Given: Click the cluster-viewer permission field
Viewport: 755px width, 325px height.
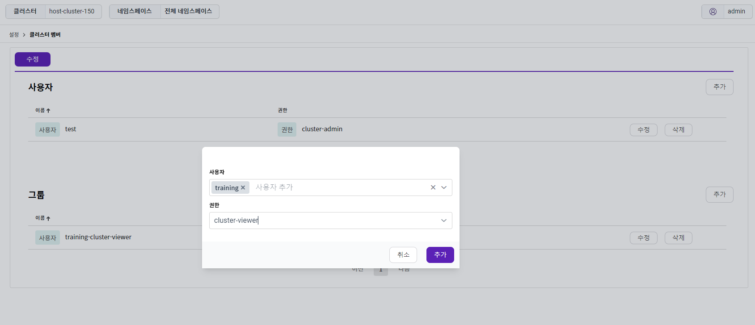Looking at the screenshot, I should click(x=331, y=221).
